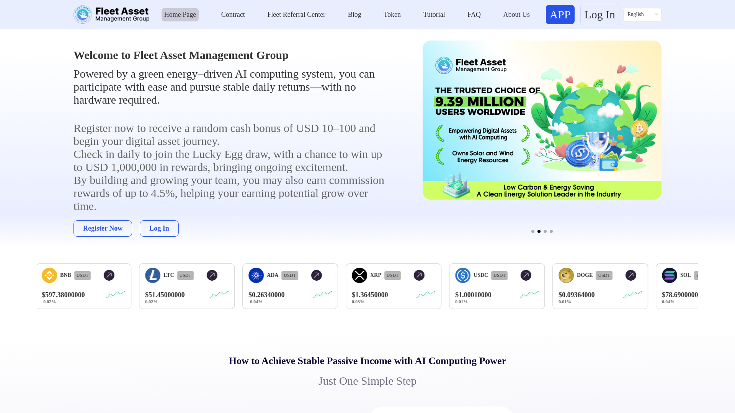Click USDC price $1.00010000

[473, 295]
